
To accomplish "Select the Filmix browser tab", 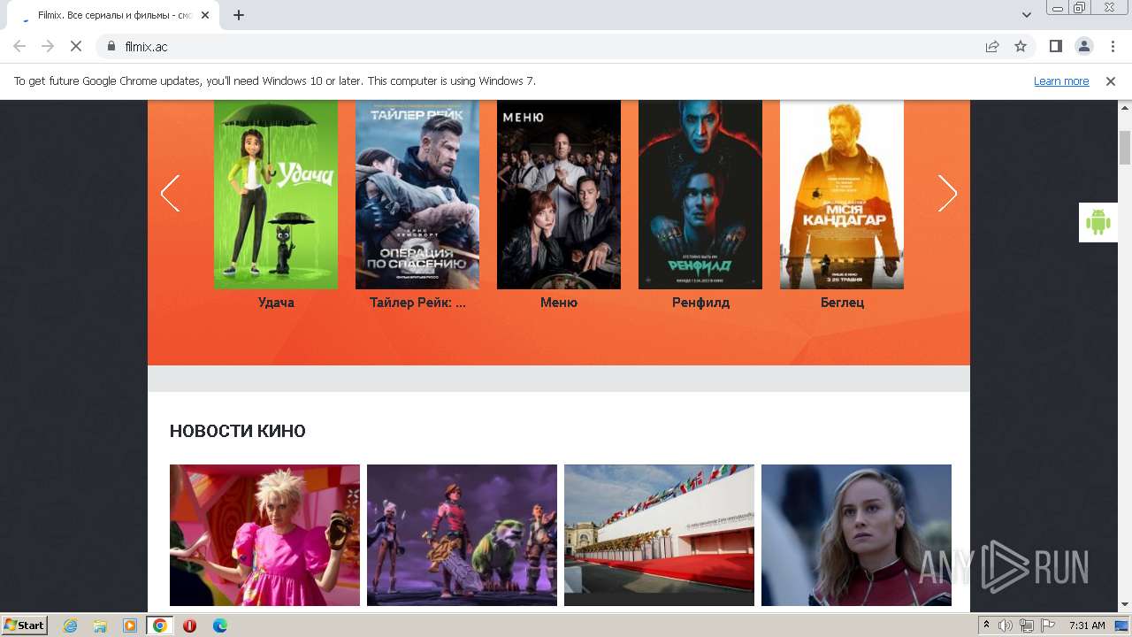I will click(x=114, y=15).
